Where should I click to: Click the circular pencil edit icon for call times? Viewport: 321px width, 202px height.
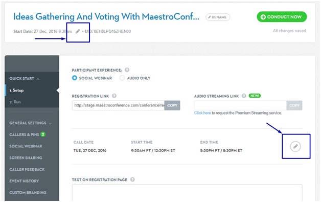pyautogui.click(x=295, y=146)
